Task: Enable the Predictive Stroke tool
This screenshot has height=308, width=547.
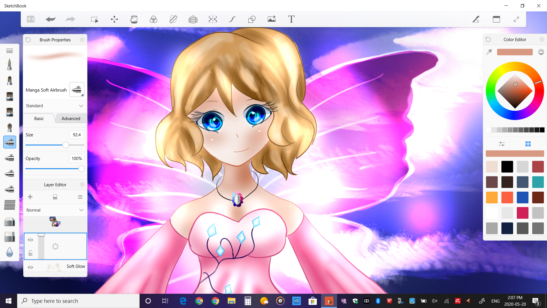Action: point(232,19)
